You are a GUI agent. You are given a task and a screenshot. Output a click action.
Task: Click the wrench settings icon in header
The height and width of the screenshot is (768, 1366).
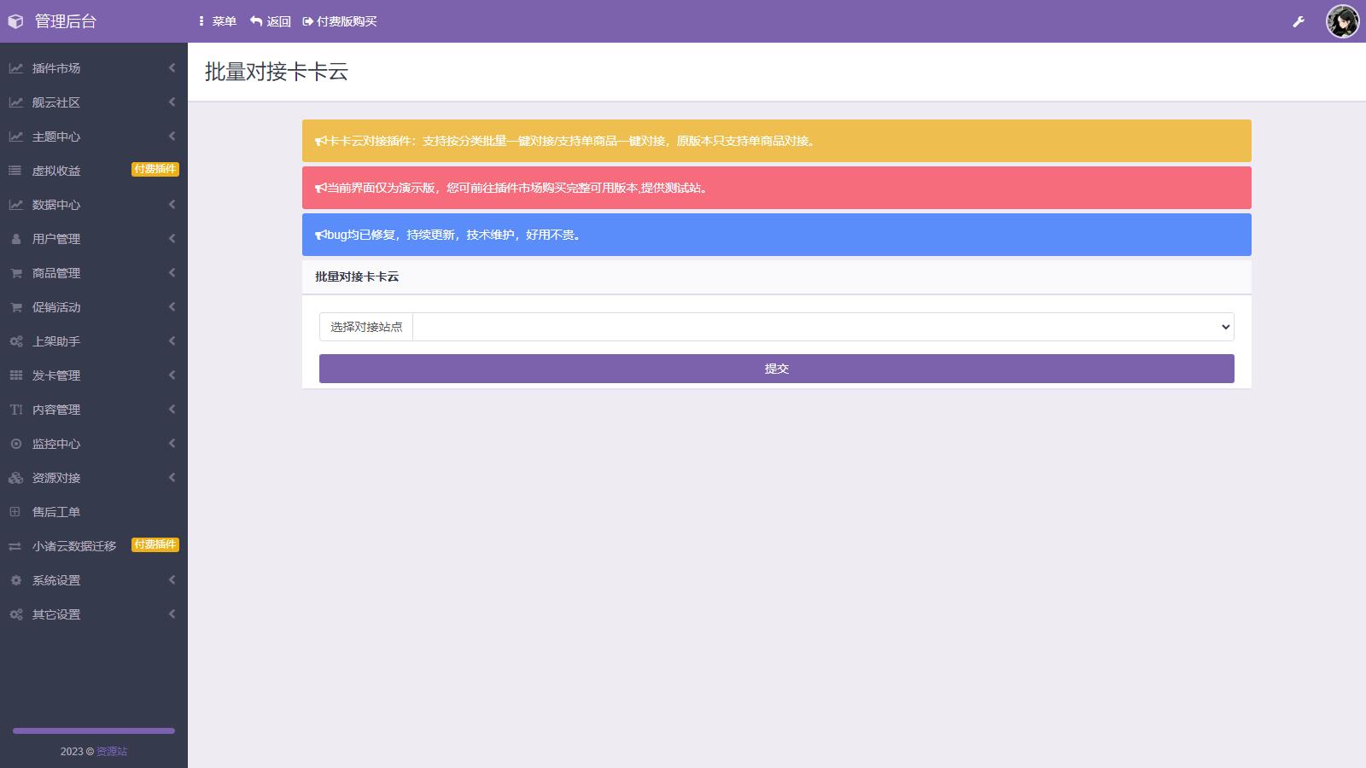click(1299, 21)
